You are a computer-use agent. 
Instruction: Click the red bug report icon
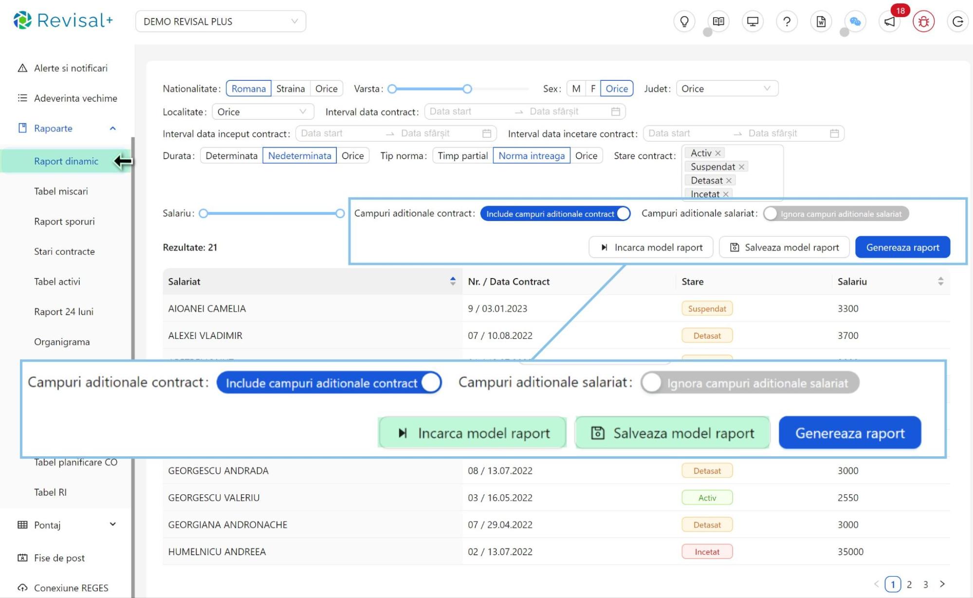(923, 21)
